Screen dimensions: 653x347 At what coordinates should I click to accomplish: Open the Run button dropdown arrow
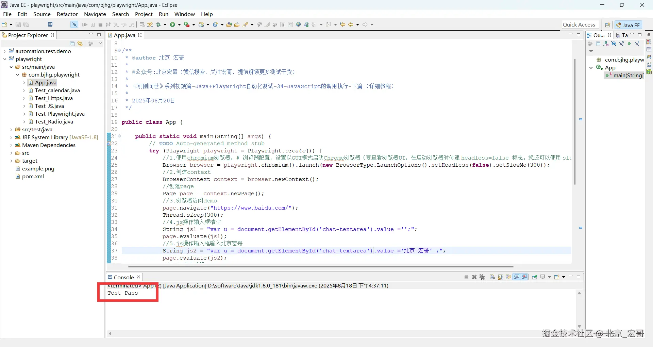[179, 24]
